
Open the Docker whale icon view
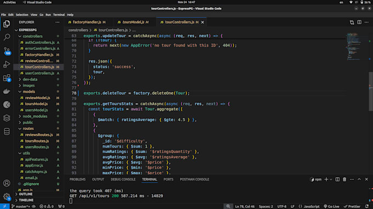point(7,91)
